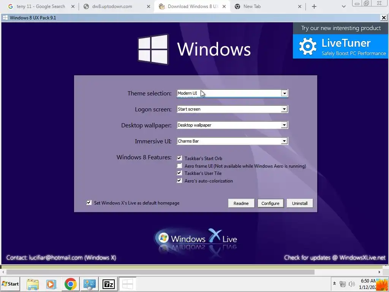Expand the Immersive UI dropdown arrow

click(x=284, y=141)
